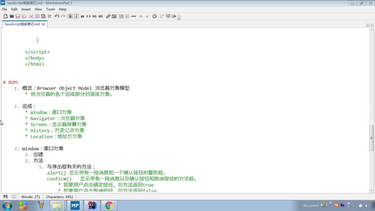The height and width of the screenshot is (211, 375).
Task: Click the confirm() method line
Action: point(122,179)
